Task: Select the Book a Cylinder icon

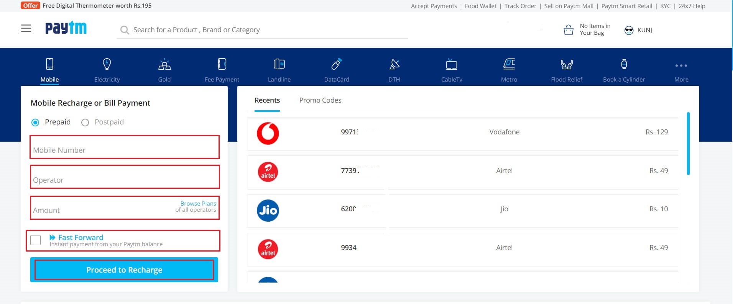Action: (624, 64)
